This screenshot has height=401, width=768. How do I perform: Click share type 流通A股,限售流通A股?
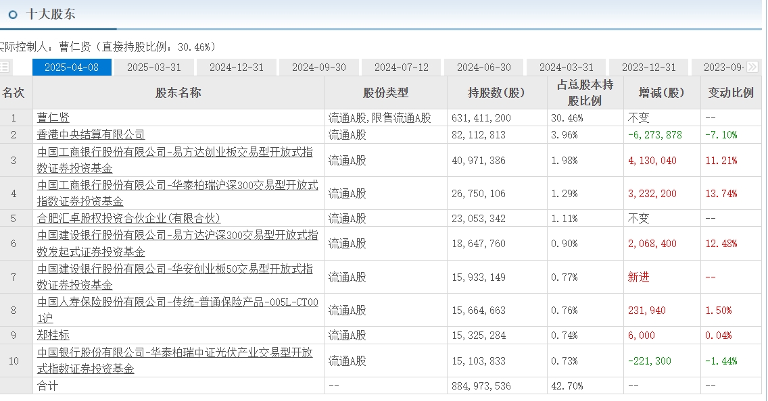379,118
